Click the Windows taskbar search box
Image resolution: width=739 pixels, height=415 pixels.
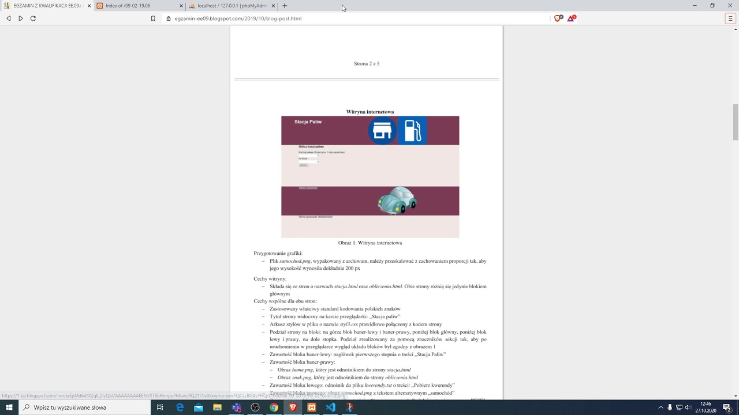click(84, 408)
